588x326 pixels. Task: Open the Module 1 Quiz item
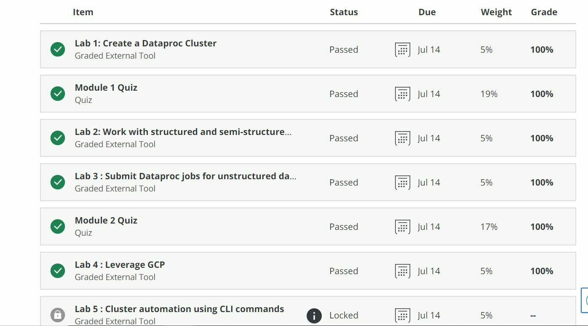pos(106,88)
